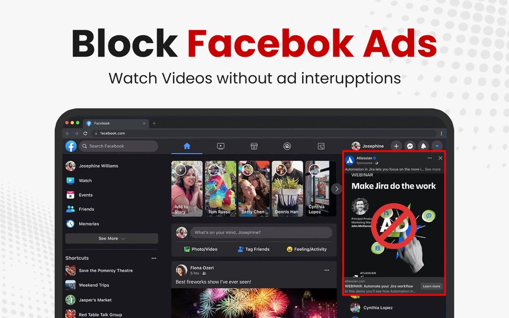Open Atlassian page avatar
The height and width of the screenshot is (318, 509).
coord(350,160)
